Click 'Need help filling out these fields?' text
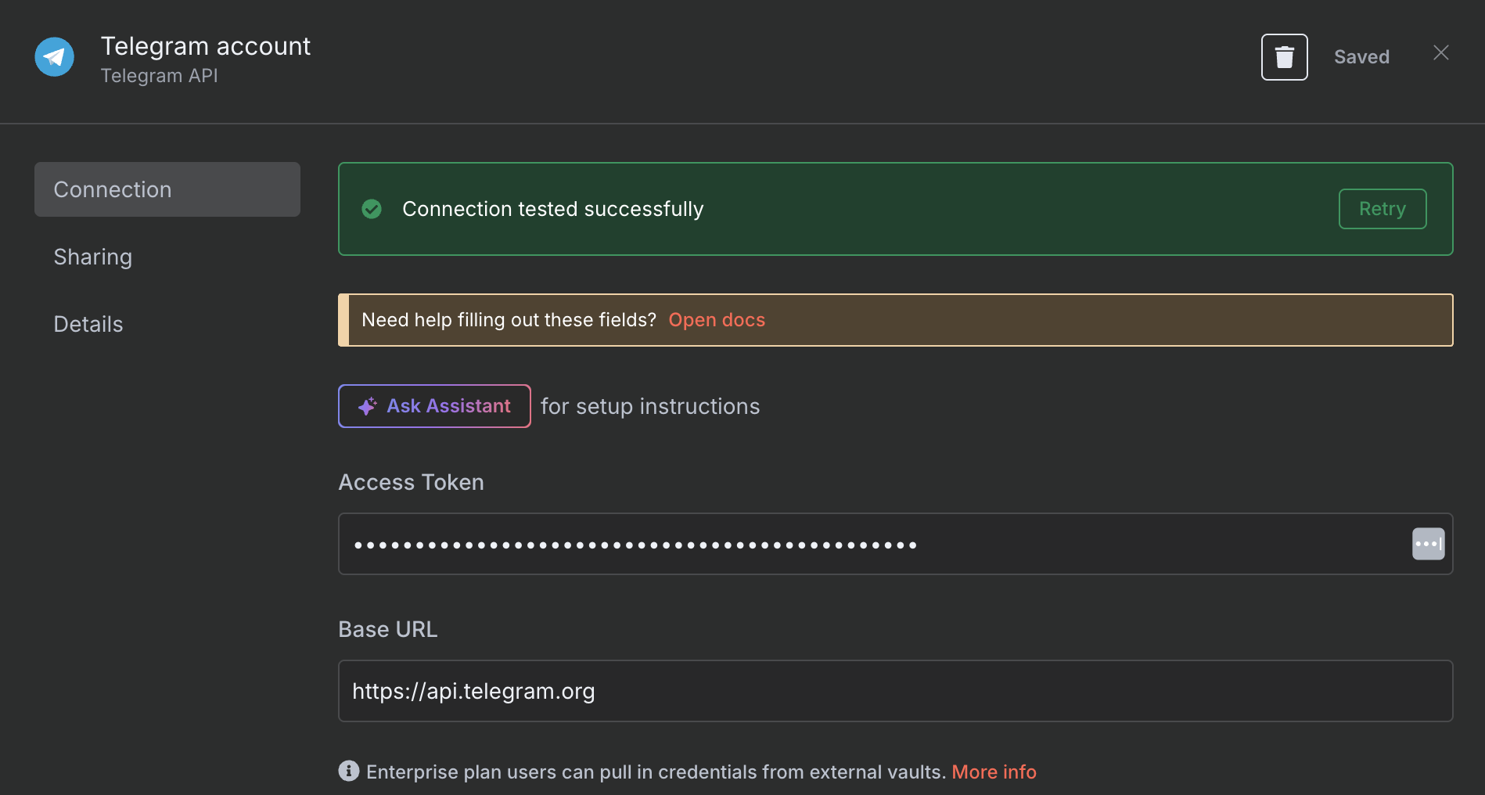 pyautogui.click(x=509, y=320)
